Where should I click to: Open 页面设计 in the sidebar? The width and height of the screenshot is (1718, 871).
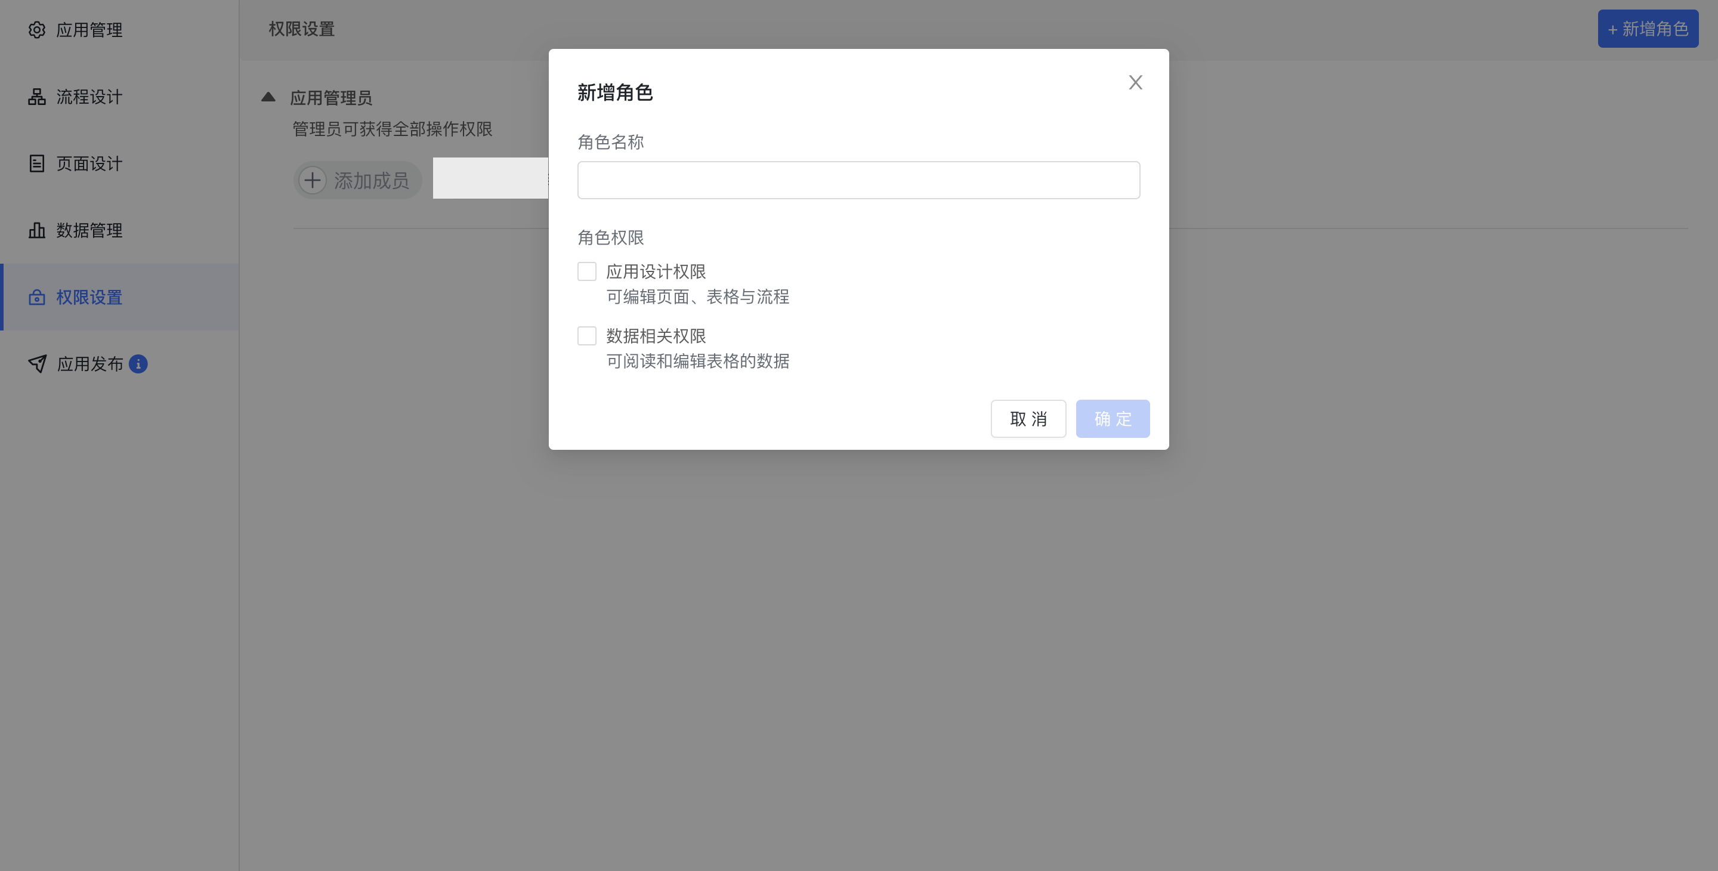pyautogui.click(x=119, y=163)
